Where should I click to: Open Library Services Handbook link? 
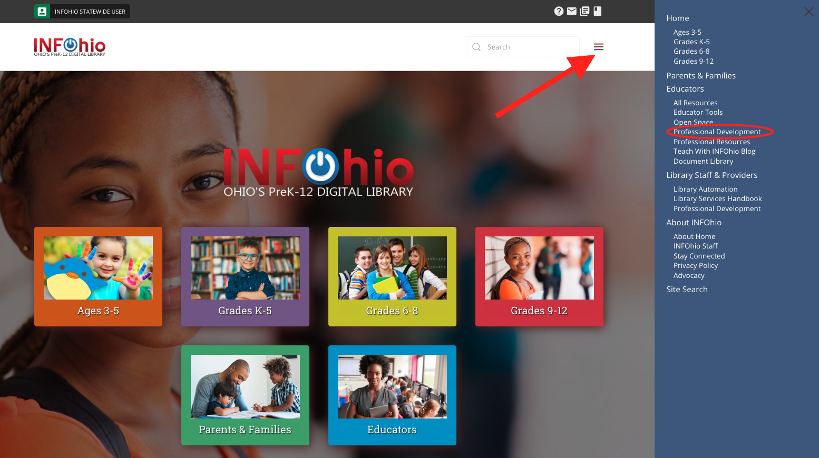pos(717,198)
